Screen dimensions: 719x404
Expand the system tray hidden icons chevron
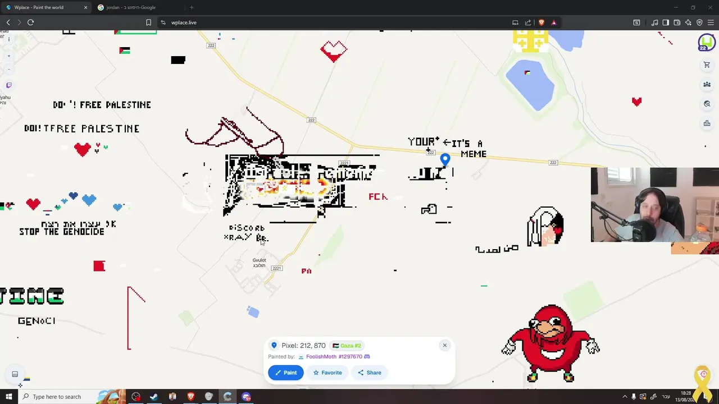[625, 397]
